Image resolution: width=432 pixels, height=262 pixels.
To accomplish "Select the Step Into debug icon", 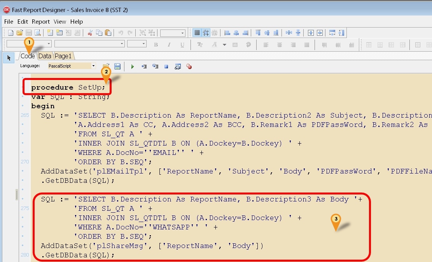I will 144,66.
